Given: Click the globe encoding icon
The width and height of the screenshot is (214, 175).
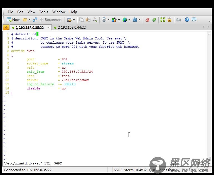Looking at the screenshot, I should pos(125,20).
